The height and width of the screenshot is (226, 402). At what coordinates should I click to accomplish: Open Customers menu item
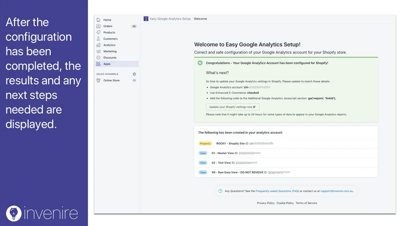point(111,39)
